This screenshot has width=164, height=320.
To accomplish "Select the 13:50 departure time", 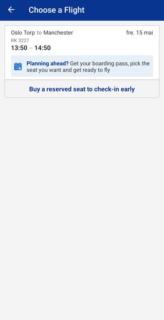I will 19,48.
